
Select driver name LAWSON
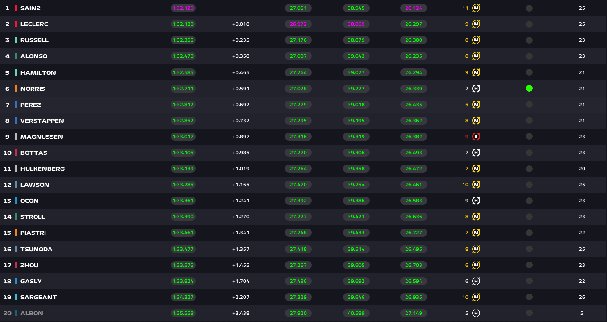pyautogui.click(x=35, y=185)
